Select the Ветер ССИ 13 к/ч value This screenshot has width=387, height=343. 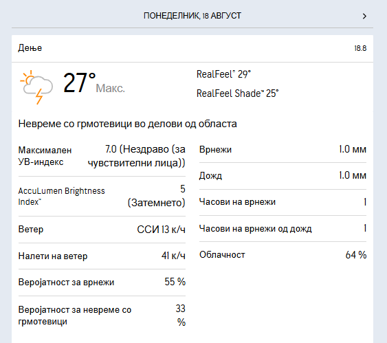click(x=161, y=230)
